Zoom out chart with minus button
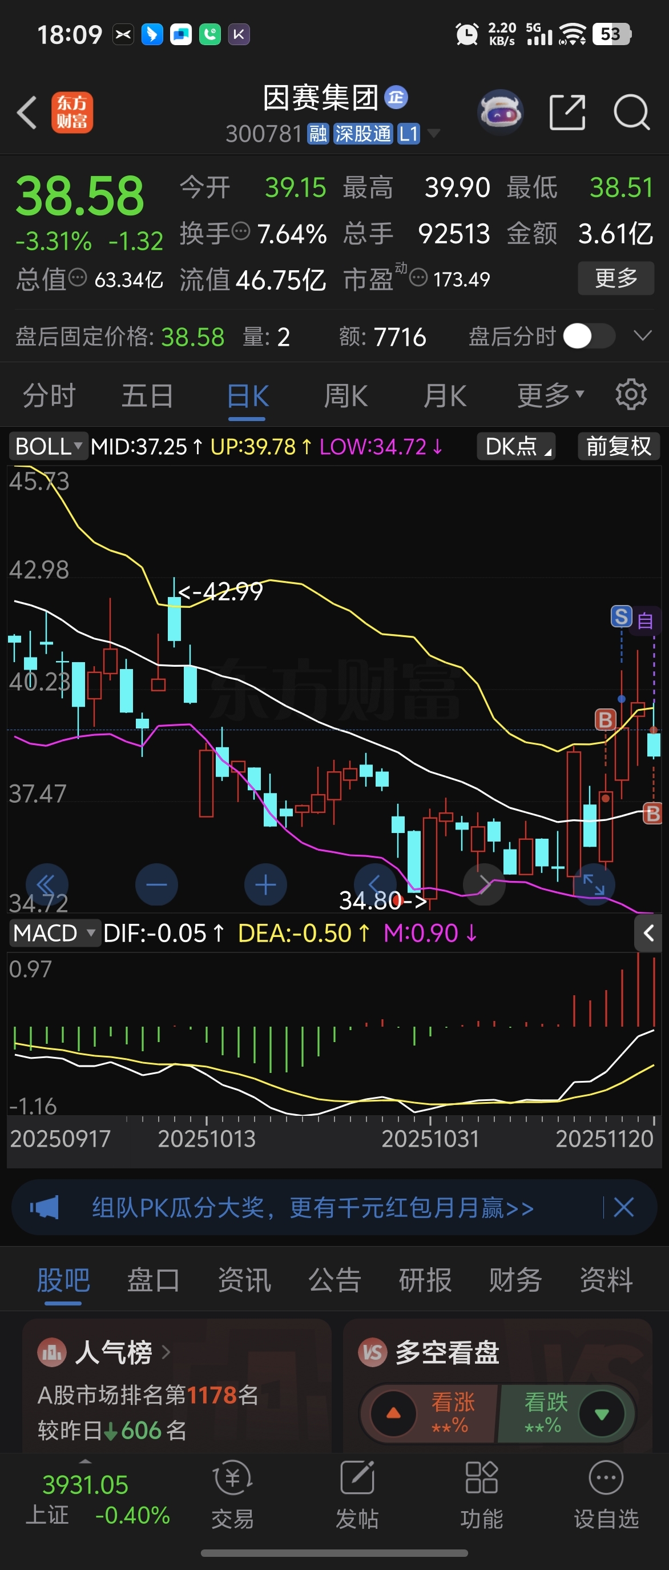The width and height of the screenshot is (669, 1570). click(156, 884)
